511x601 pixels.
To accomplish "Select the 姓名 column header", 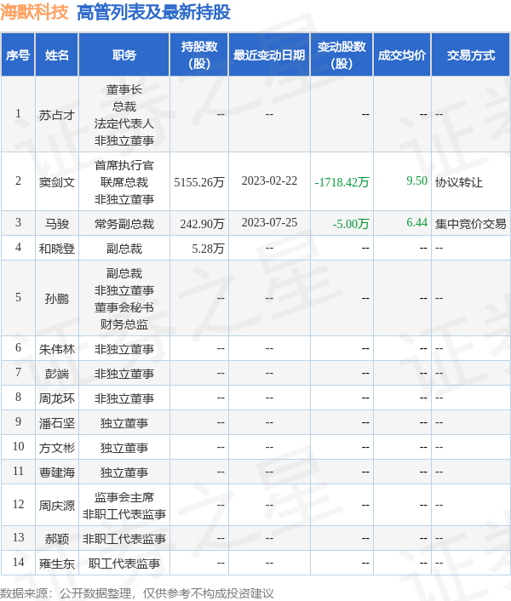I will [57, 55].
